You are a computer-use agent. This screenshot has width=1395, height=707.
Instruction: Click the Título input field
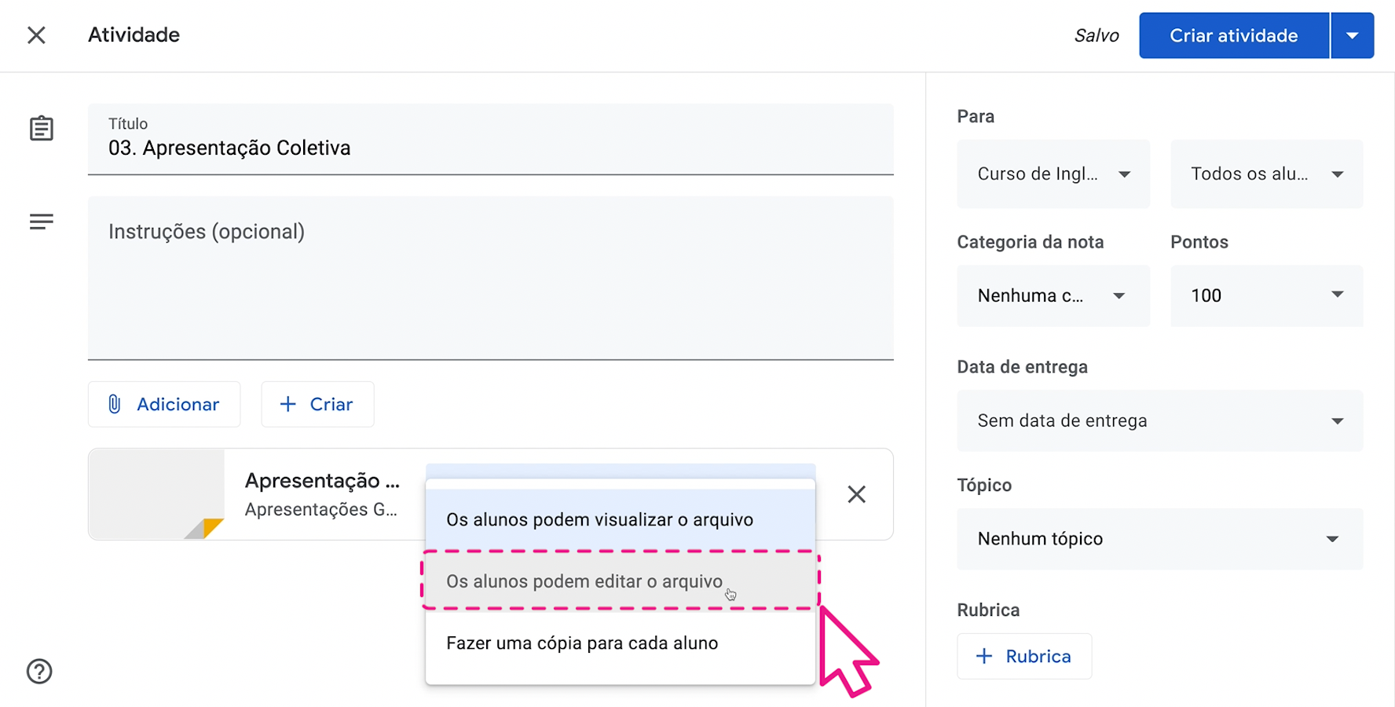click(x=491, y=139)
